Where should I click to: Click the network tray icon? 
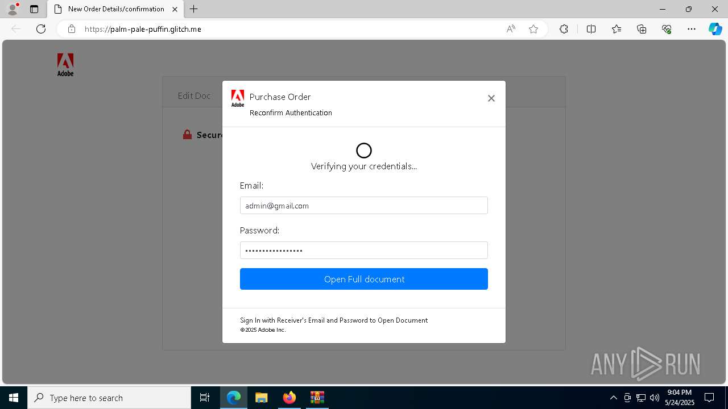[641, 398]
